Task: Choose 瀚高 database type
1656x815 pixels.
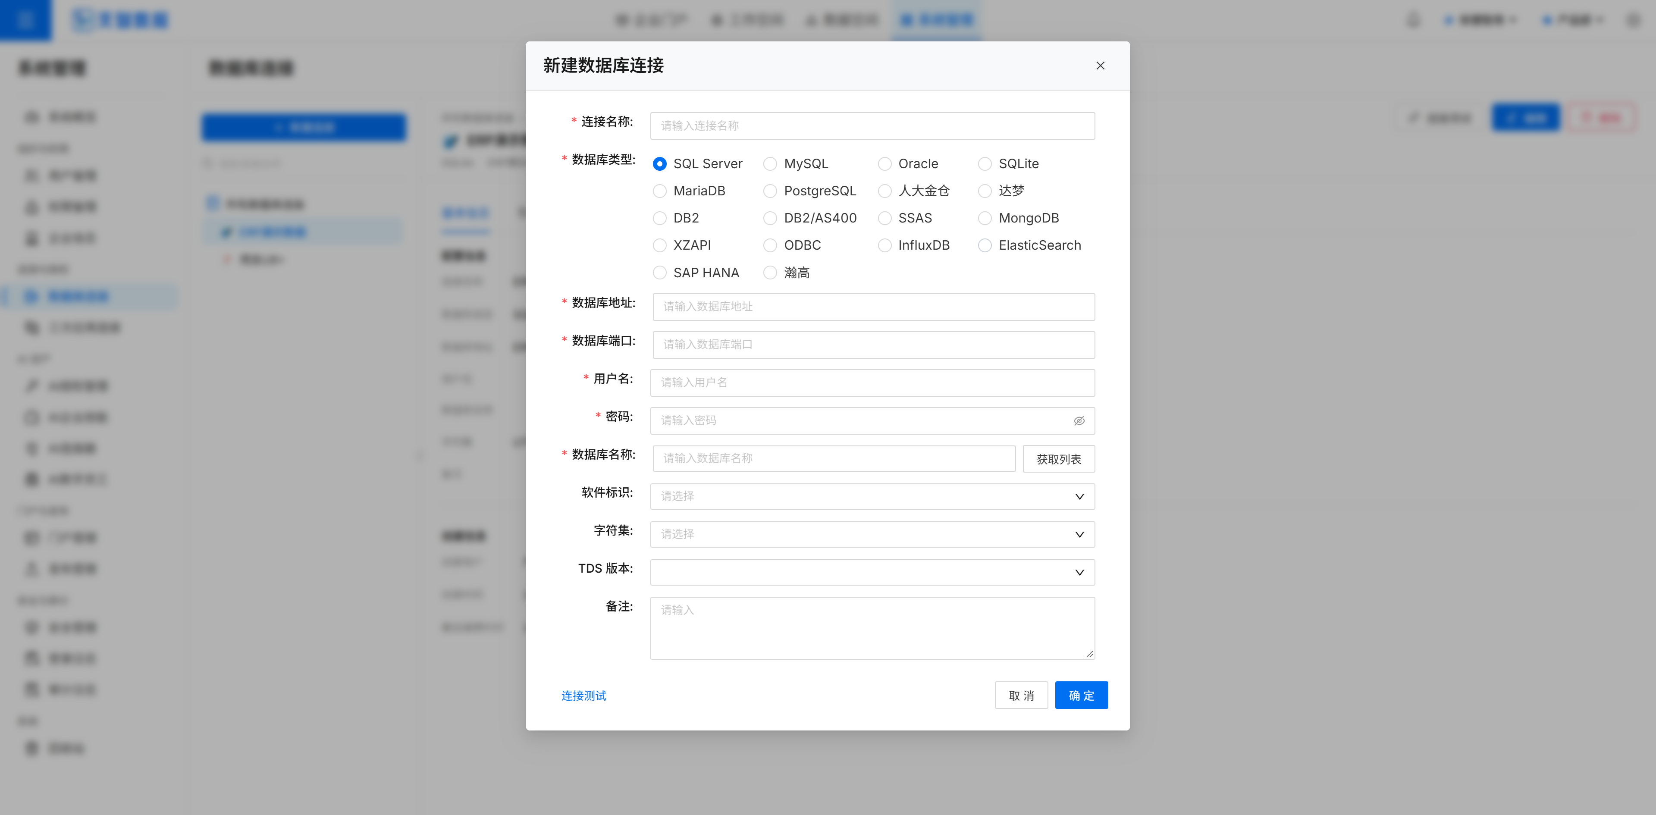Action: click(770, 273)
